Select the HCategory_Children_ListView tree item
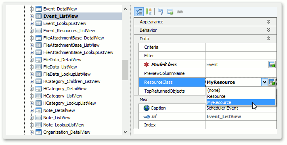Viewport: 287px width, 145px height. point(71,81)
